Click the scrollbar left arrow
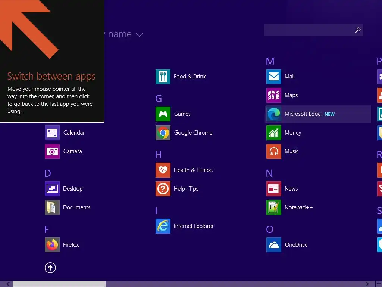The width and height of the screenshot is (382, 287). point(8,284)
